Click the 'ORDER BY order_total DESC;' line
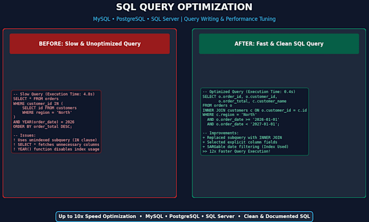369x222 pixels. click(42, 126)
